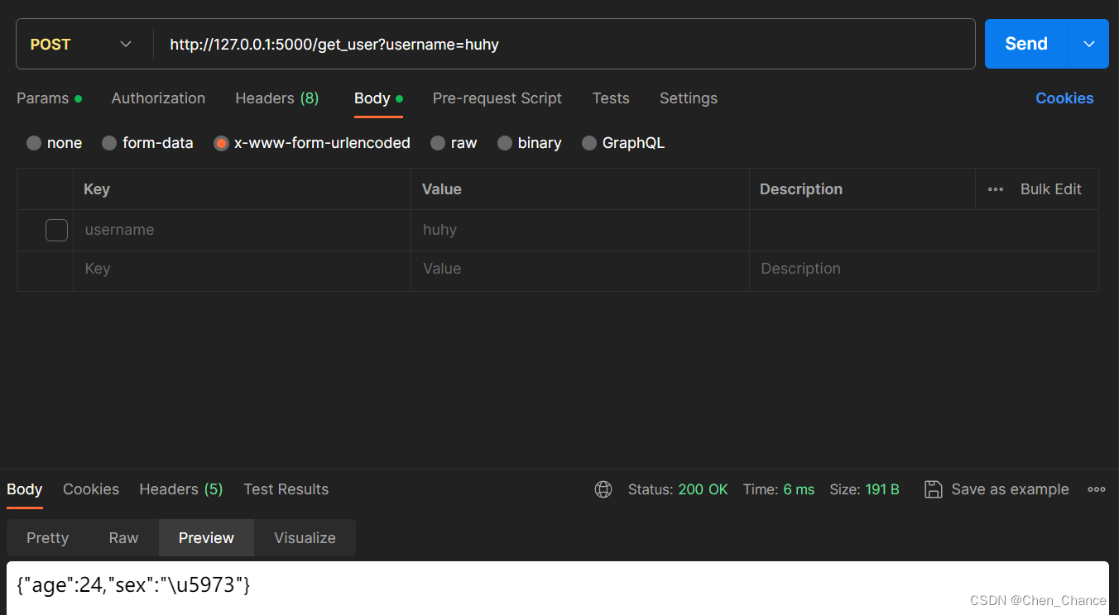Open the three-dot menu in the response bar
Screen dimensions: 1119x615
coord(1097,489)
